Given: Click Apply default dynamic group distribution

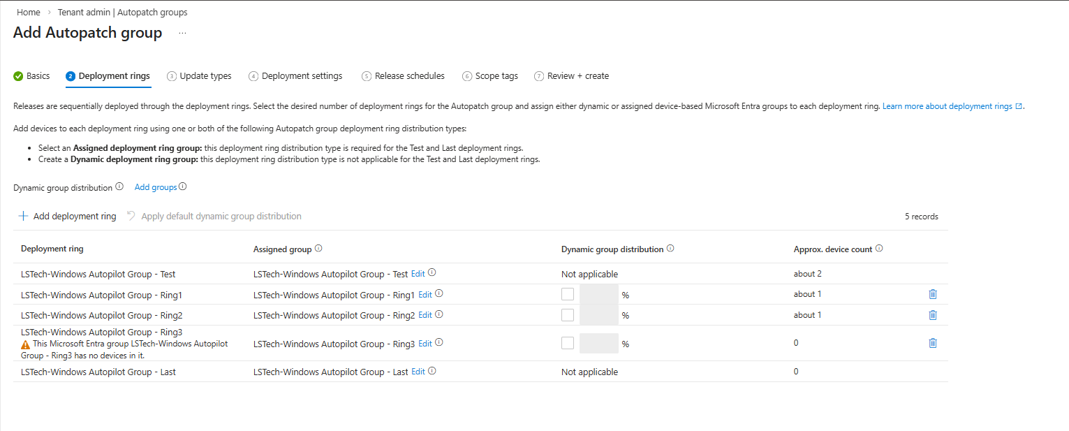Looking at the screenshot, I should point(214,216).
